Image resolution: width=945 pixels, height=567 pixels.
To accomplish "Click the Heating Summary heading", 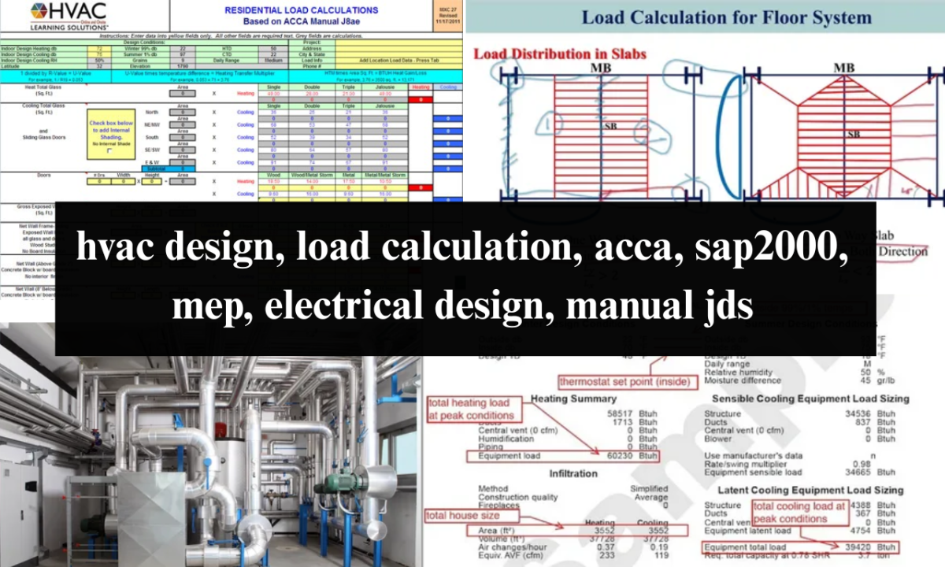I will point(573,398).
